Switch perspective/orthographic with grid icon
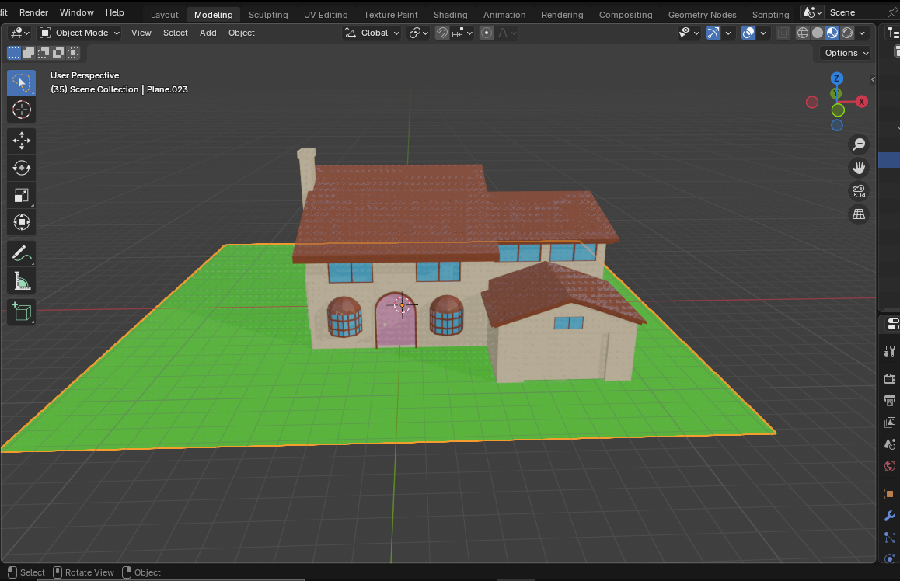Viewport: 900px width, 581px height. (859, 214)
